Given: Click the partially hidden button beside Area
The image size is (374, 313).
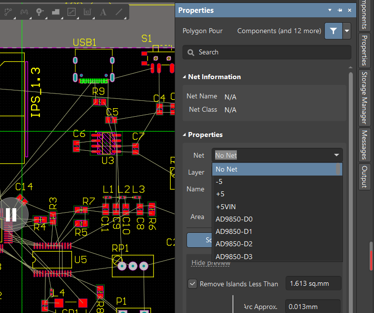Looking at the screenshot, I should (x=199, y=240).
